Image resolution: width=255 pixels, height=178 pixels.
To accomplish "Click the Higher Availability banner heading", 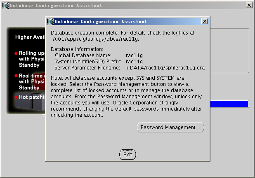I will coord(30,37).
